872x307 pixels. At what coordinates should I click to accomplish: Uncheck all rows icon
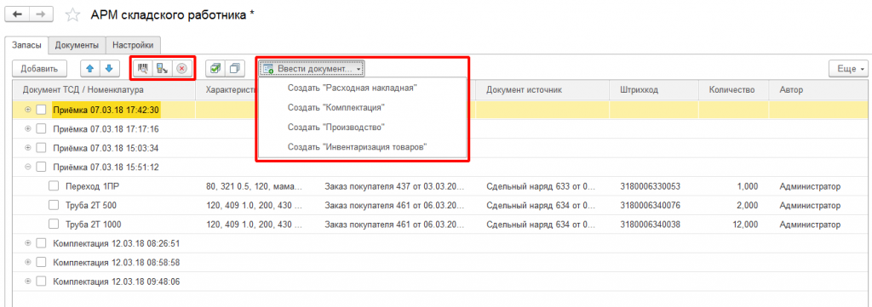click(x=235, y=68)
